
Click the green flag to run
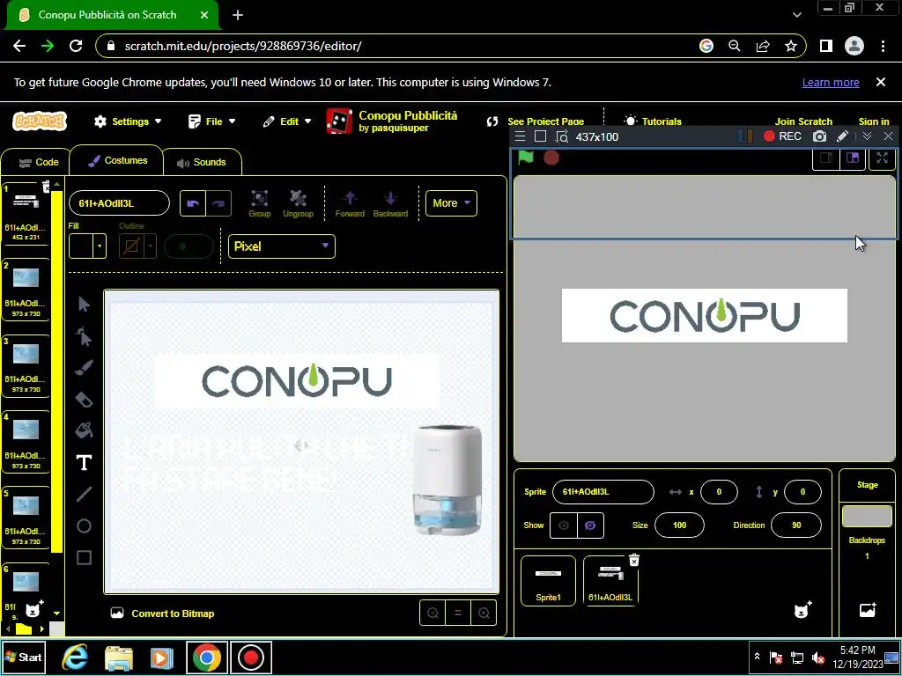[x=526, y=157]
